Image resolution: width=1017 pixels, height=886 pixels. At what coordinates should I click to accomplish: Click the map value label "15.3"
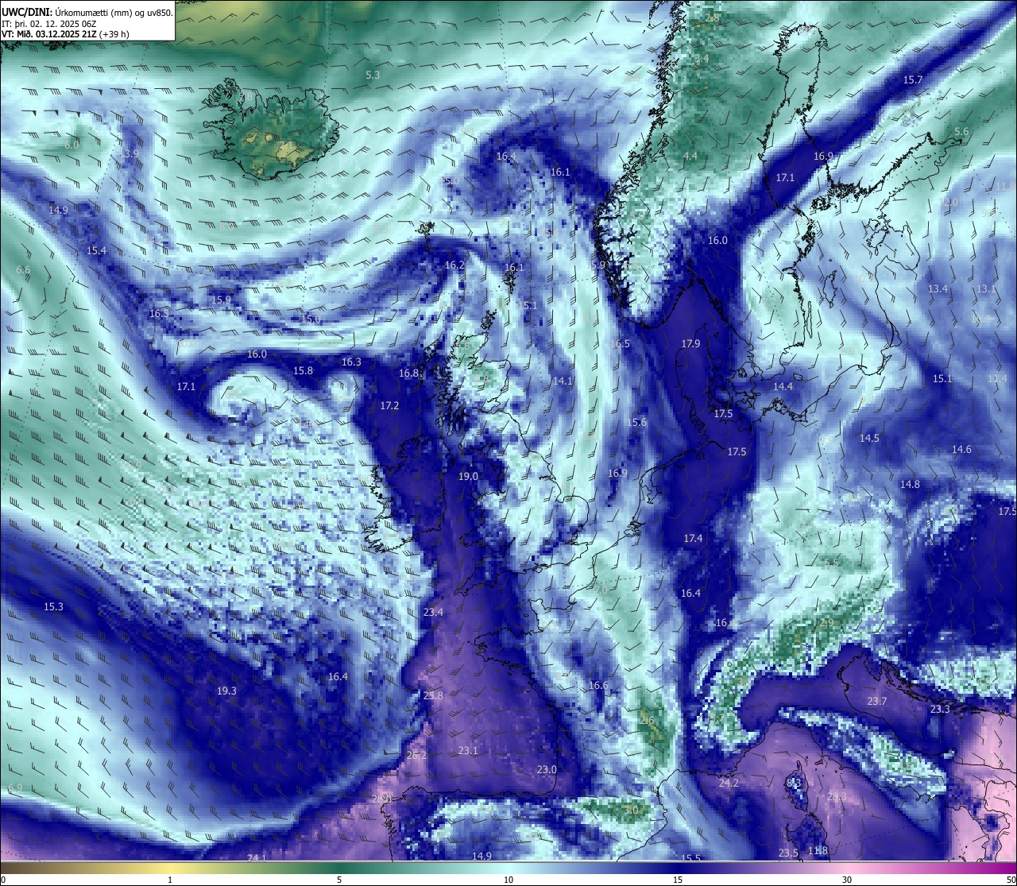[53, 607]
